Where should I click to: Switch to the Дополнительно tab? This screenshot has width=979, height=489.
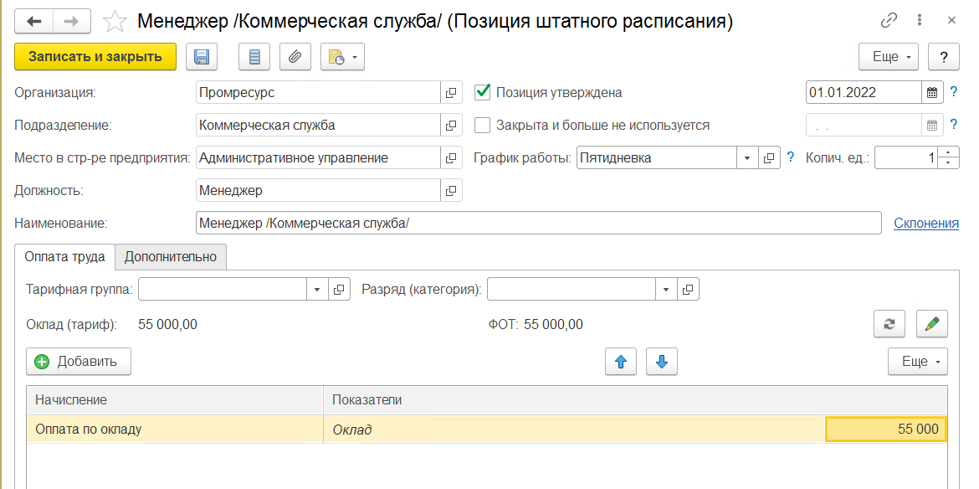171,257
